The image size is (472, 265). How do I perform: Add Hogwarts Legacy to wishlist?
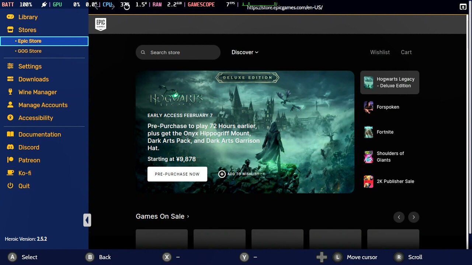point(239,174)
